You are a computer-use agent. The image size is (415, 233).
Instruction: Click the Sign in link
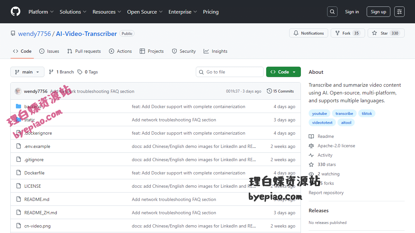click(352, 12)
